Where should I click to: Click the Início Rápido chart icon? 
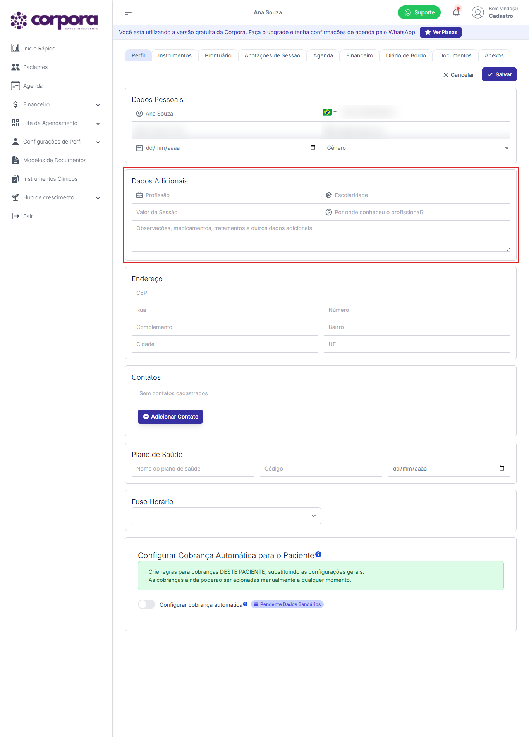click(15, 48)
